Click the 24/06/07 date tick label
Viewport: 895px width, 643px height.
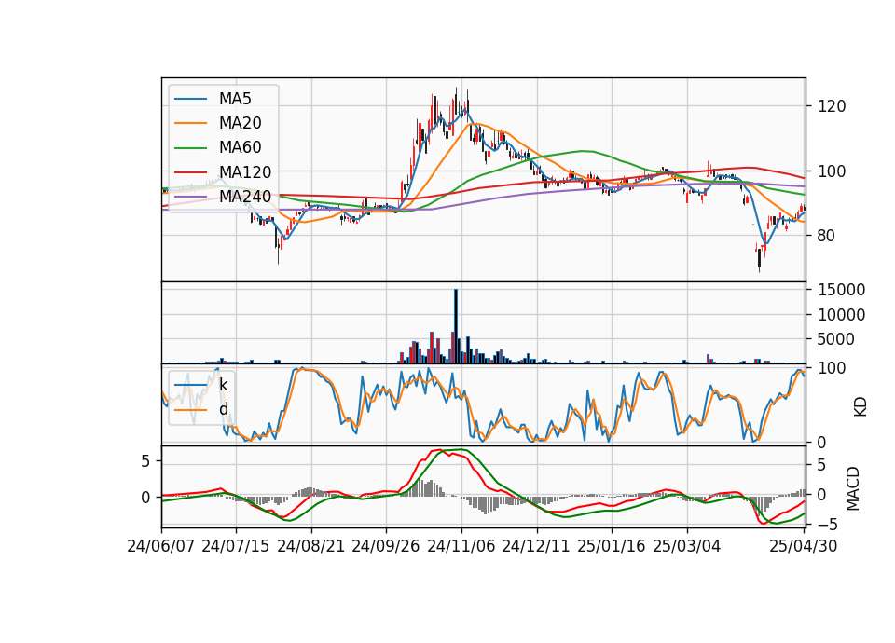point(161,547)
